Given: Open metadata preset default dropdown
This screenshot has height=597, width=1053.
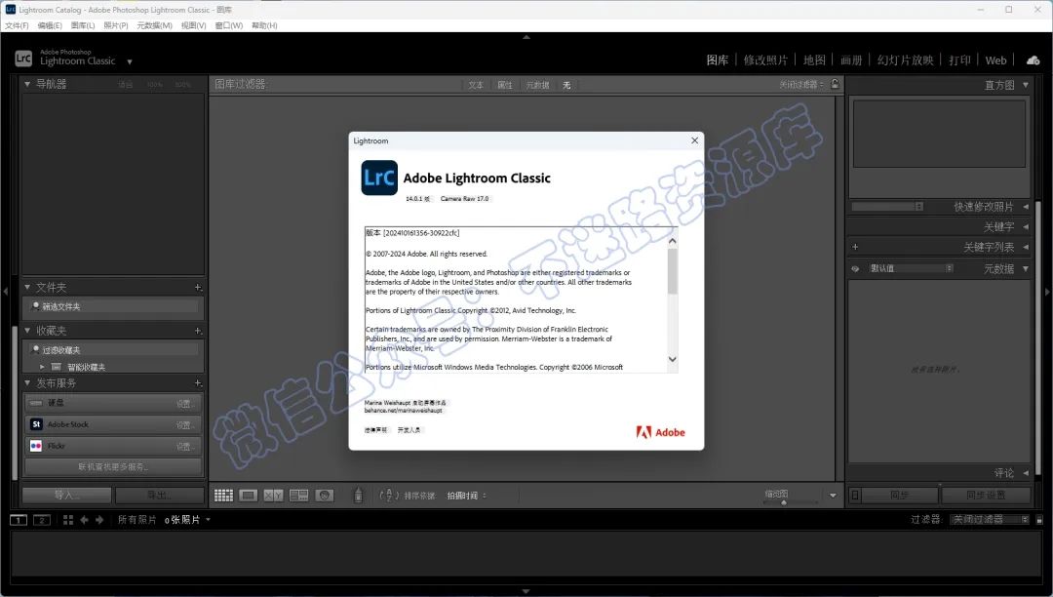Looking at the screenshot, I should 911,268.
